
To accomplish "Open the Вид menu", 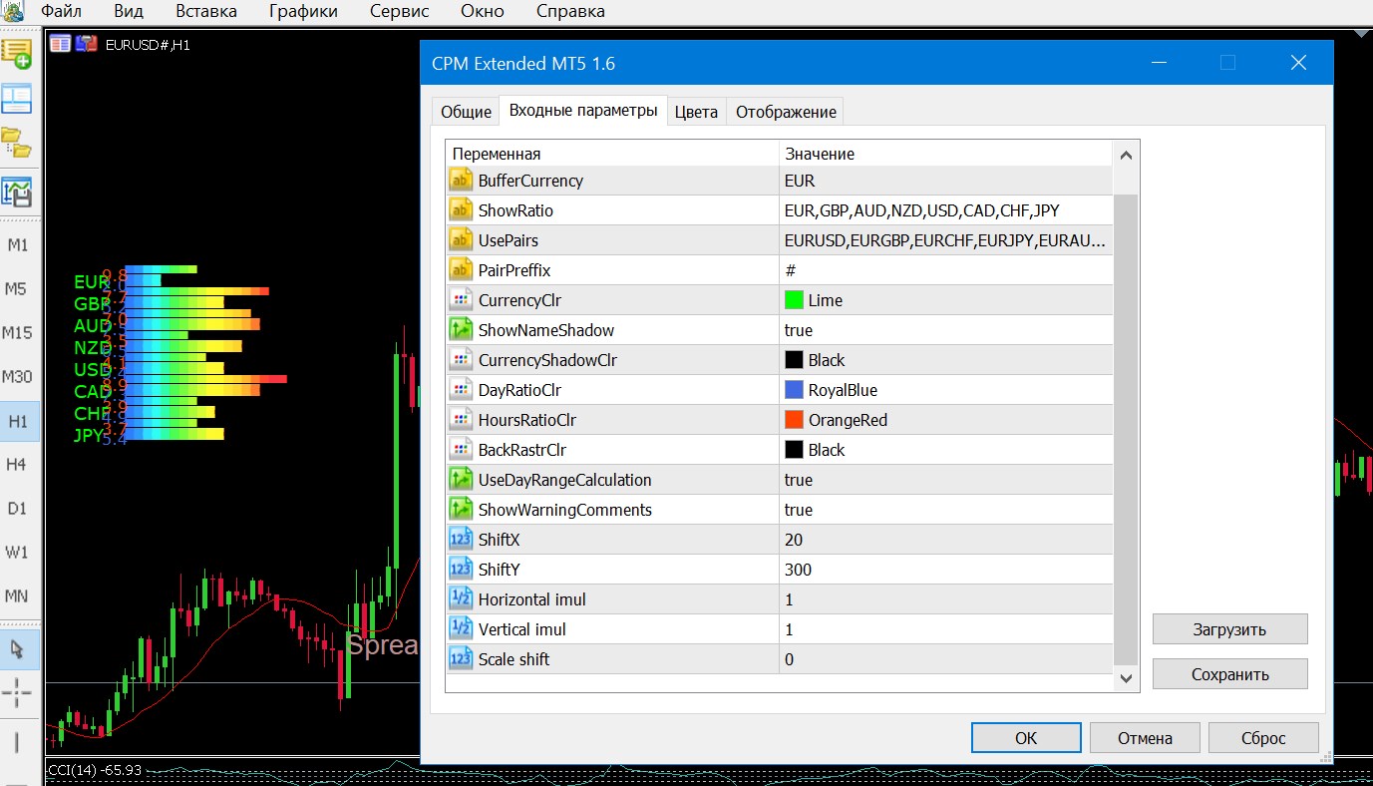I will pos(128,12).
